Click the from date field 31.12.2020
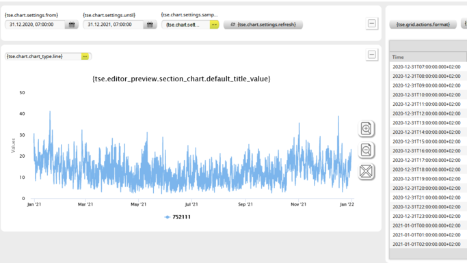The height and width of the screenshot is (263, 467). click(35, 25)
